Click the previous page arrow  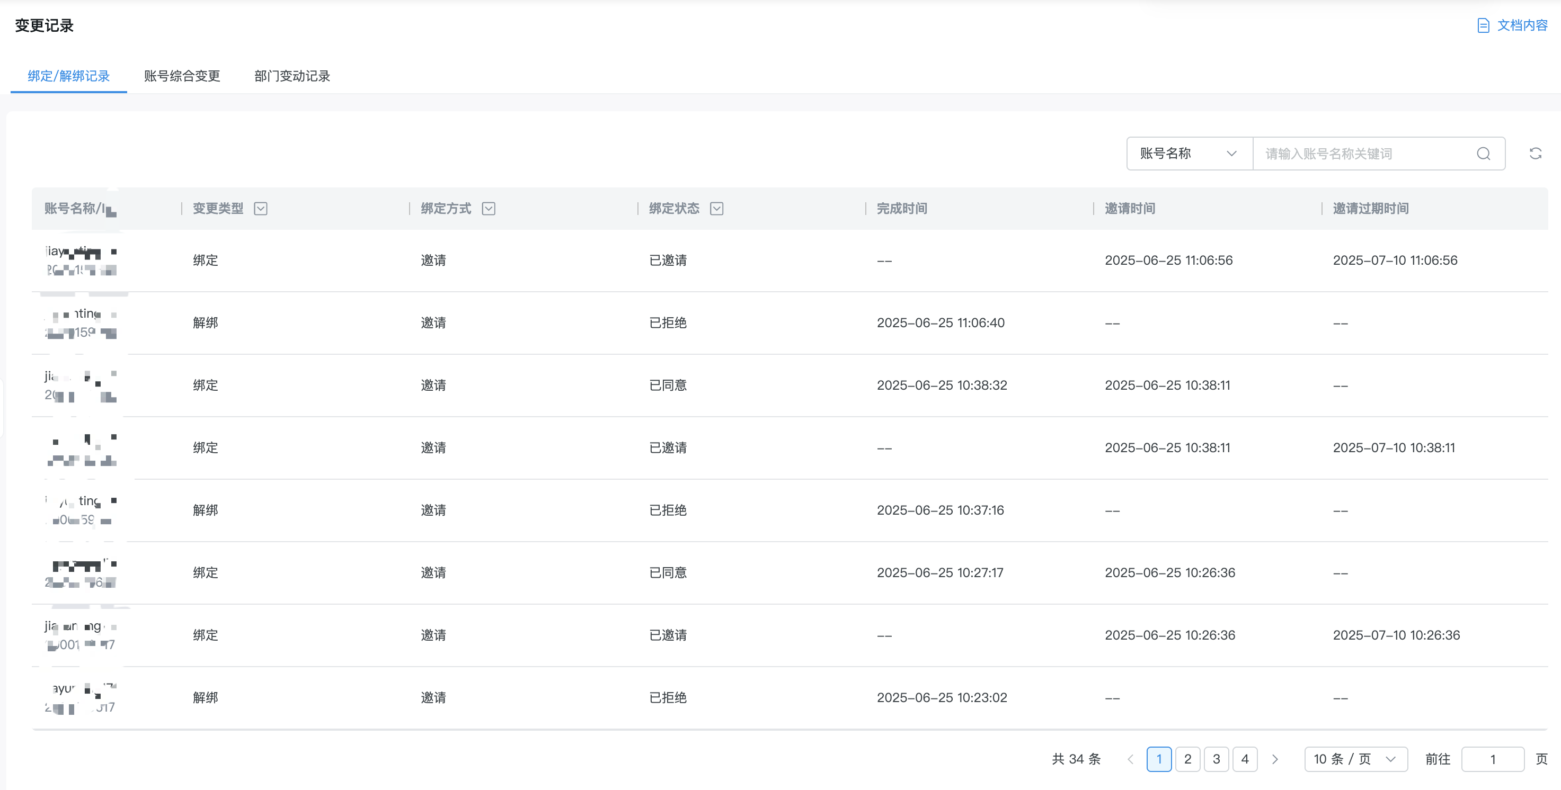click(x=1130, y=759)
